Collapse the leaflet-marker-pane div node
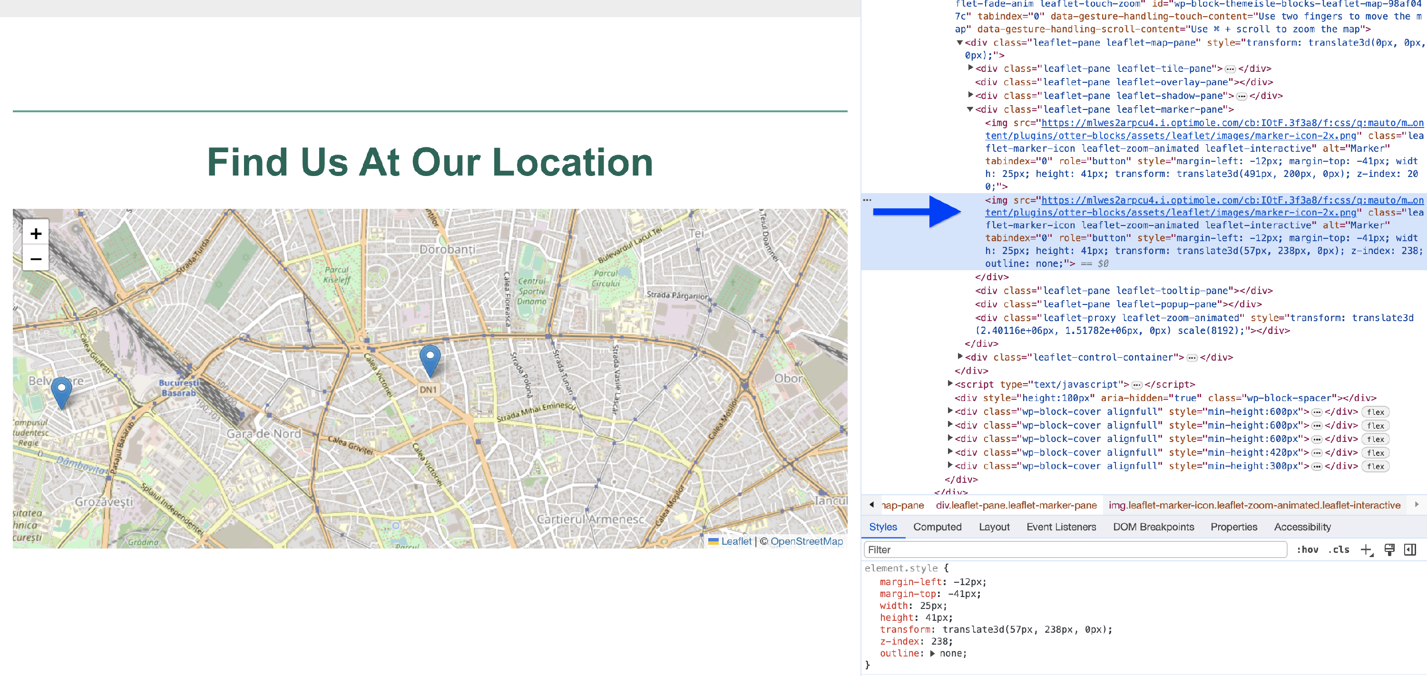 [x=970, y=110]
